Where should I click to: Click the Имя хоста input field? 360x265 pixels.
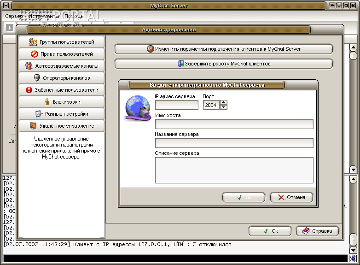234,124
